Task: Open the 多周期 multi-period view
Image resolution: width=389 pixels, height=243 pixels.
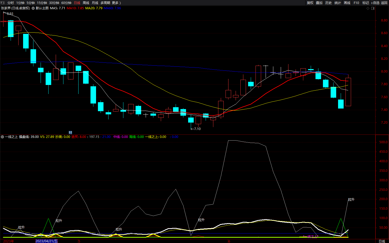Action: click(105, 3)
